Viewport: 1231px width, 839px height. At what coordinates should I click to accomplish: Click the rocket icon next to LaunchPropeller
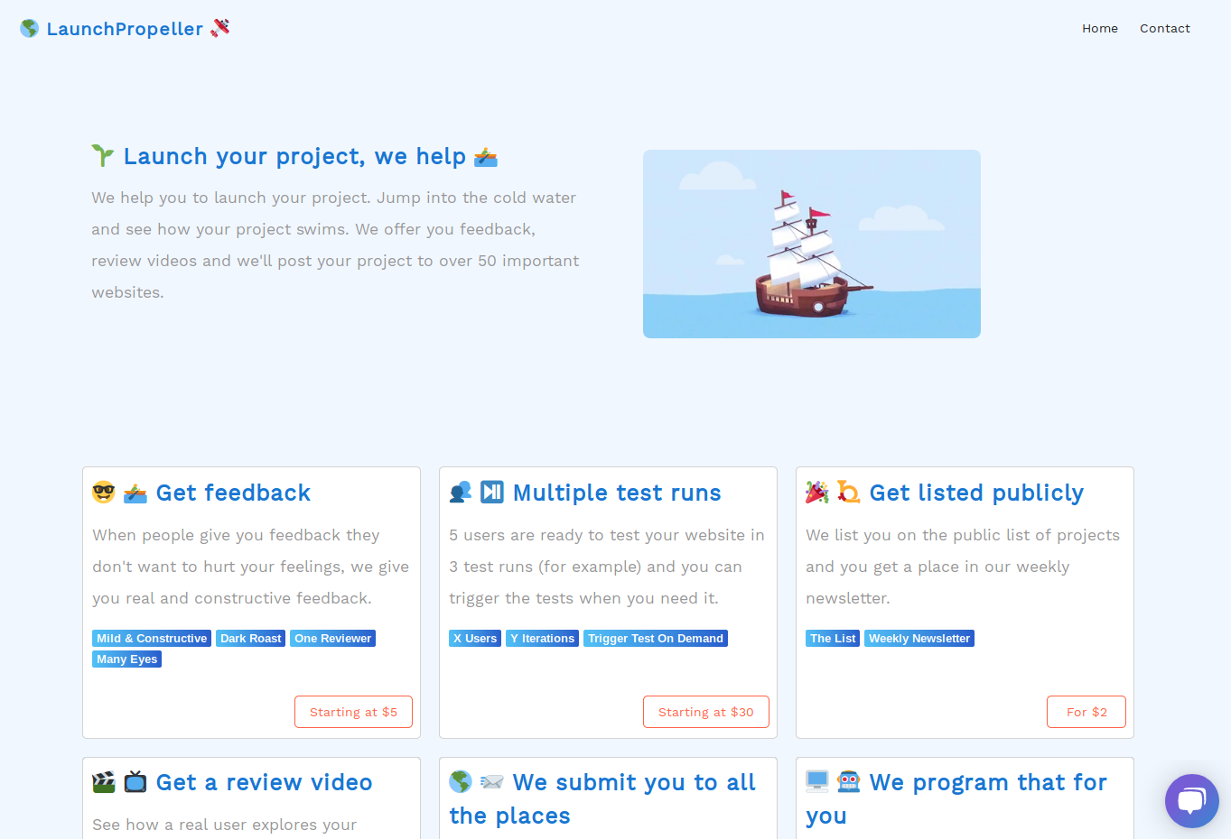pos(220,28)
